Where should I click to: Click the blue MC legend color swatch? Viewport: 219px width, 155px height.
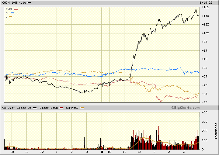12,13
